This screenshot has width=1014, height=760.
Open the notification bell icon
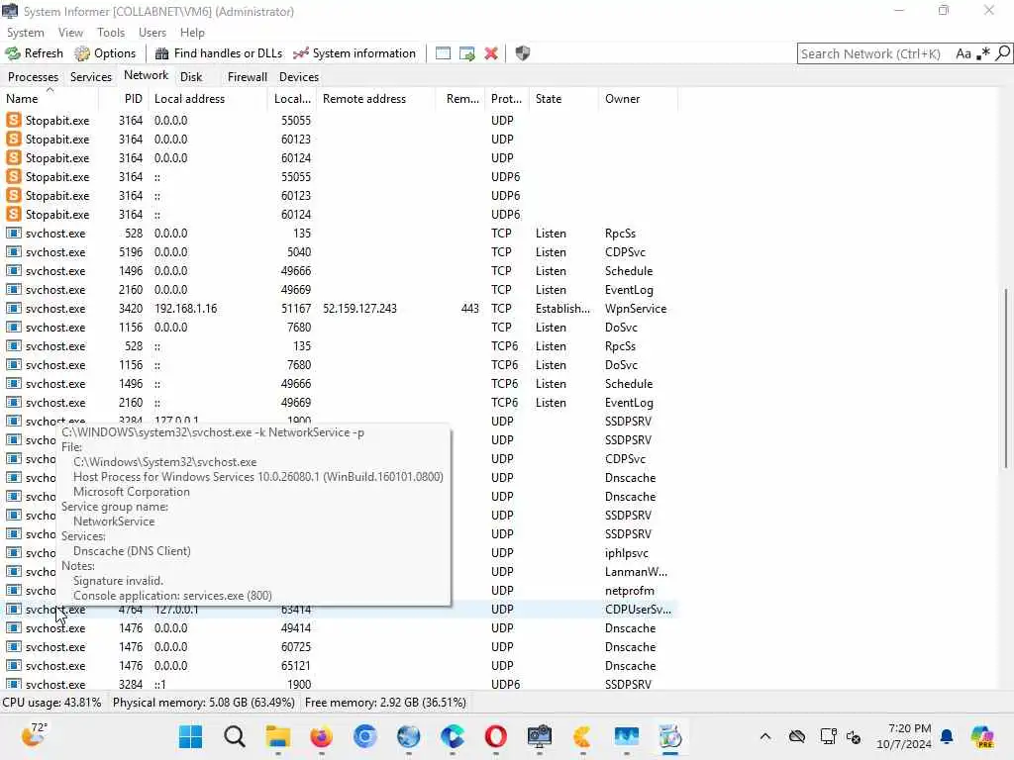click(947, 736)
